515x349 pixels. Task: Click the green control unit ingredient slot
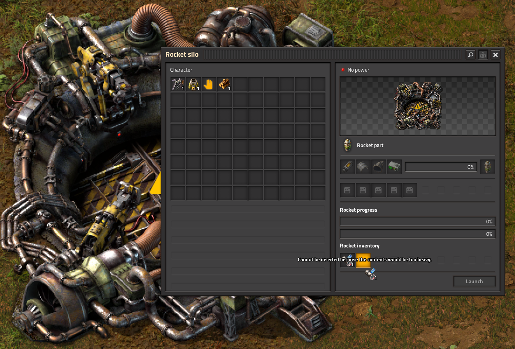tap(394, 167)
